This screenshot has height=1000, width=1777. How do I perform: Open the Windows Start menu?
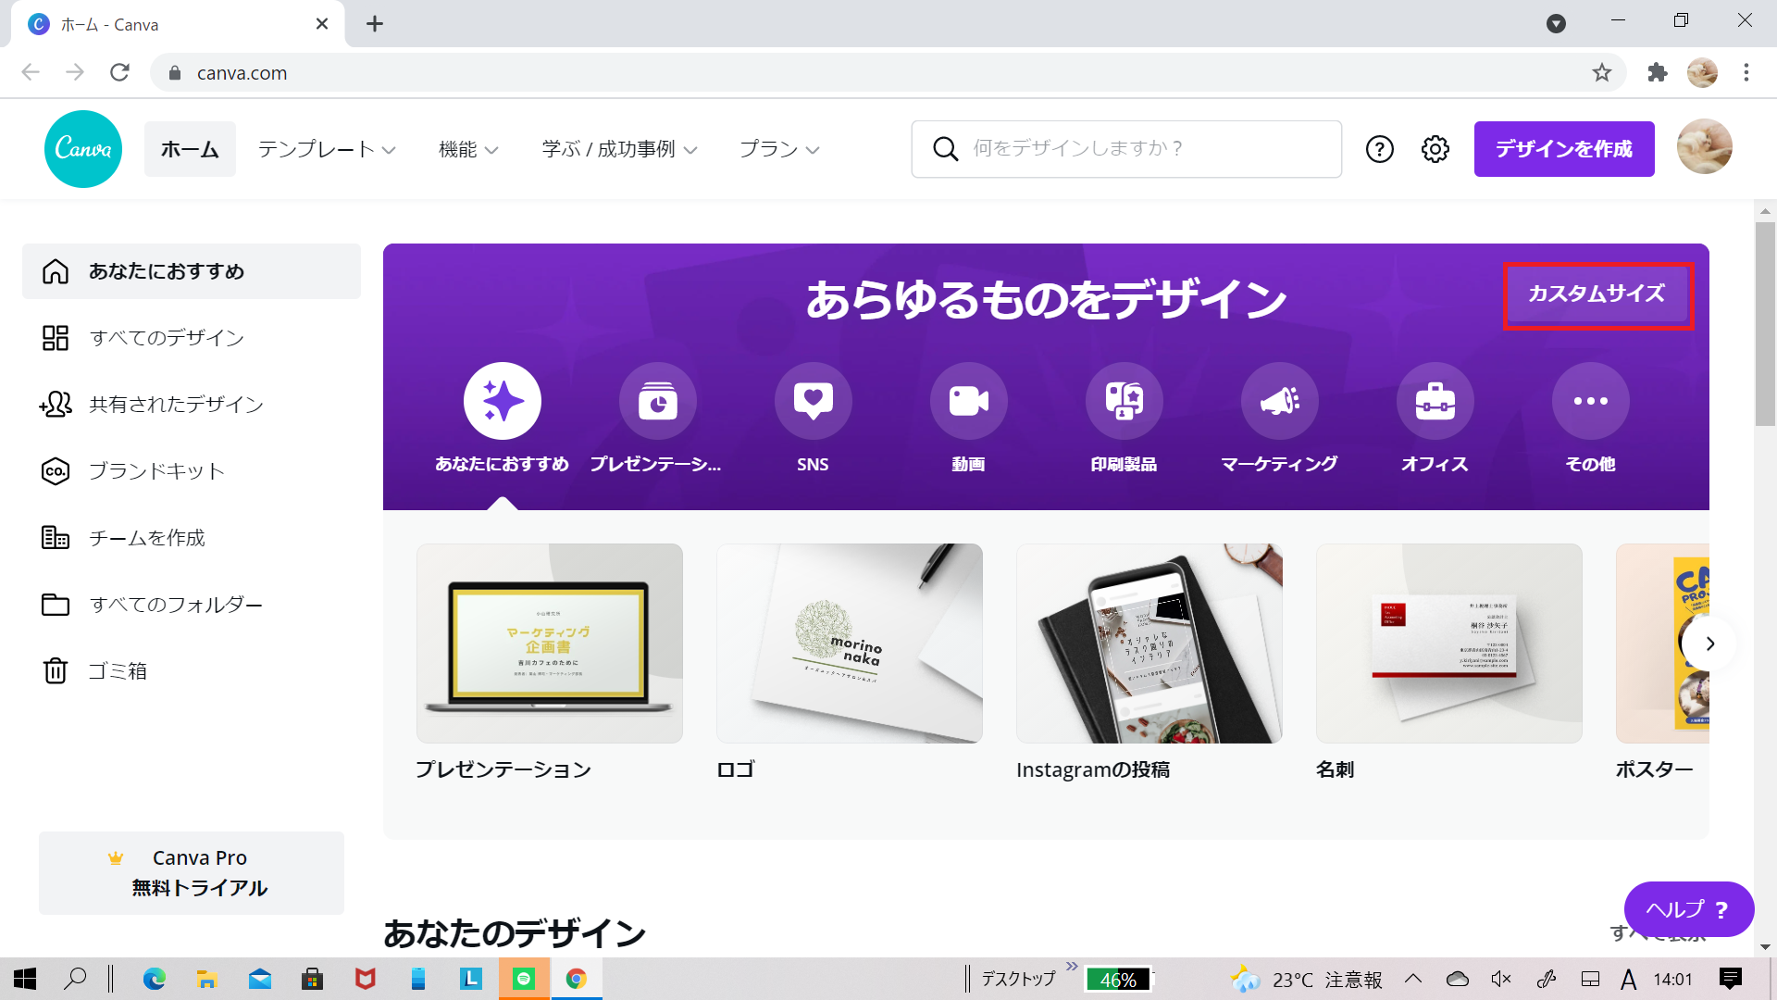tap(25, 979)
